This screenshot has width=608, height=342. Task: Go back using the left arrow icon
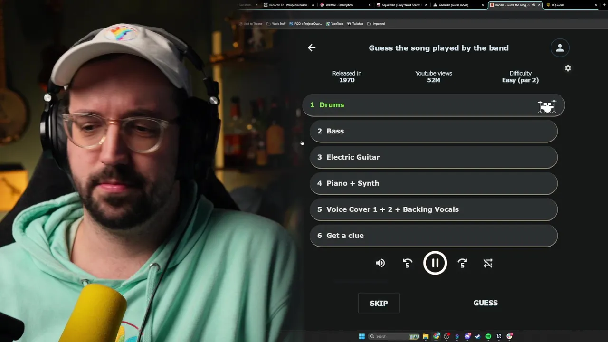[312, 47]
